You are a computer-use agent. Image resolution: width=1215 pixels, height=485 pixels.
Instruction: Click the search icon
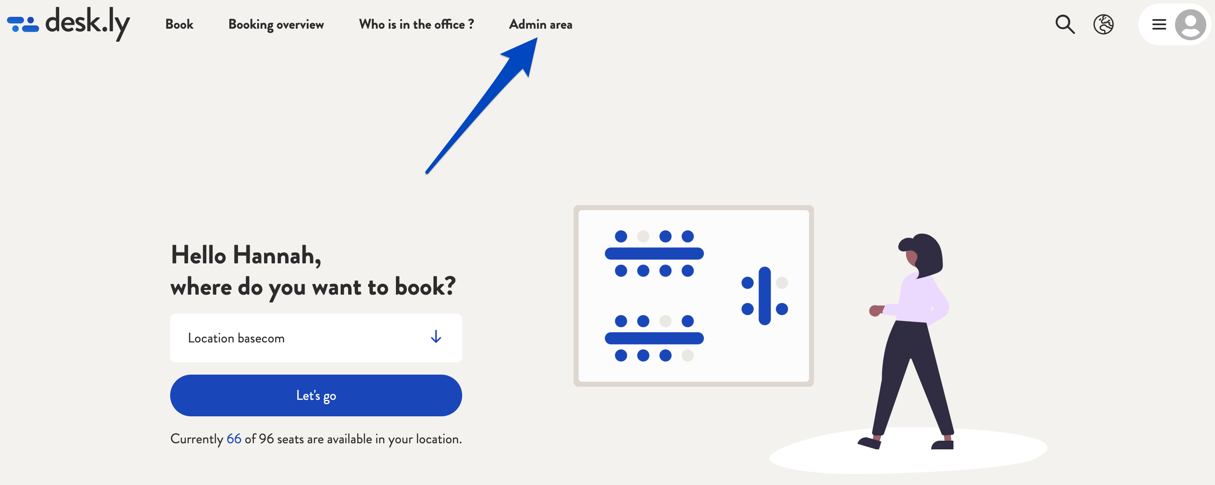pyautogui.click(x=1065, y=24)
